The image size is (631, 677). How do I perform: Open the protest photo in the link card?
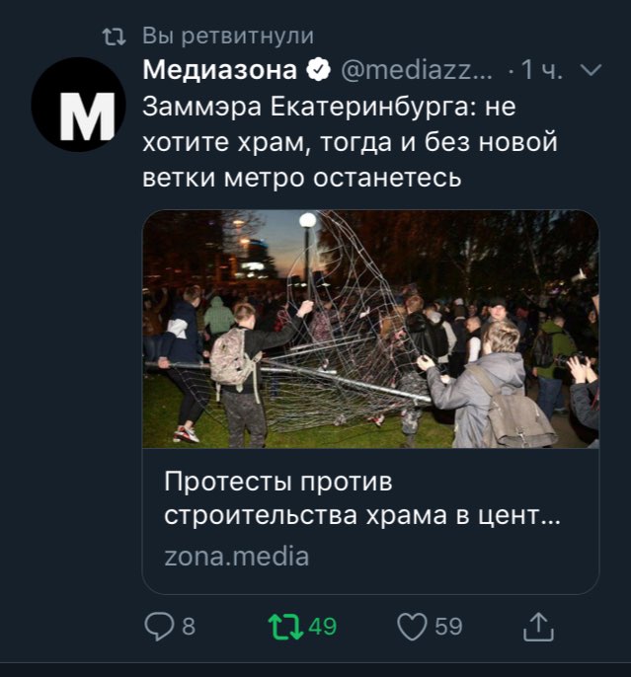tap(370, 329)
